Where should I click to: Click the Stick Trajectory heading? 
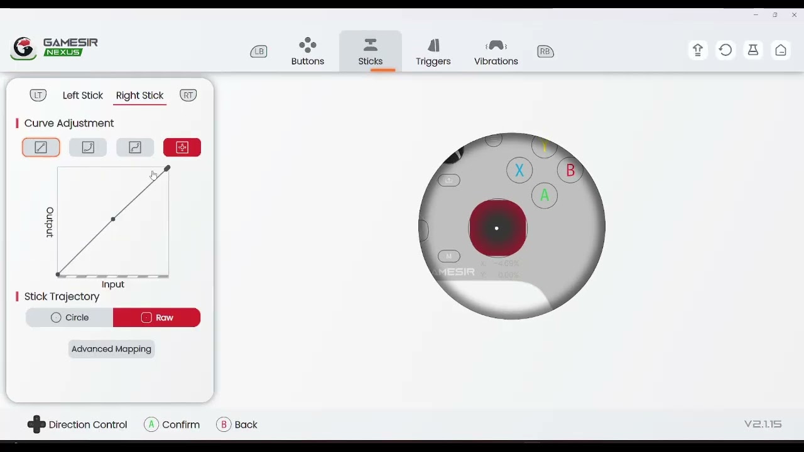[62, 296]
